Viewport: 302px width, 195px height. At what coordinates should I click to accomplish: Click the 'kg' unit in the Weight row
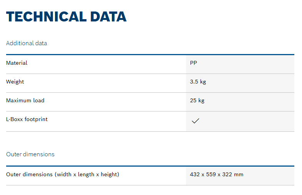coord(203,82)
